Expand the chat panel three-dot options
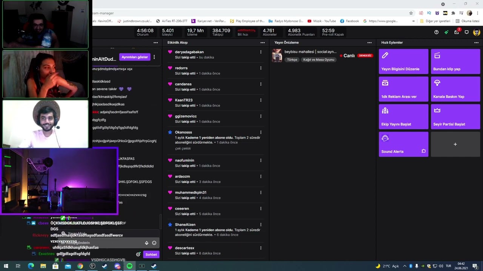The width and height of the screenshot is (483, 271). point(155,43)
